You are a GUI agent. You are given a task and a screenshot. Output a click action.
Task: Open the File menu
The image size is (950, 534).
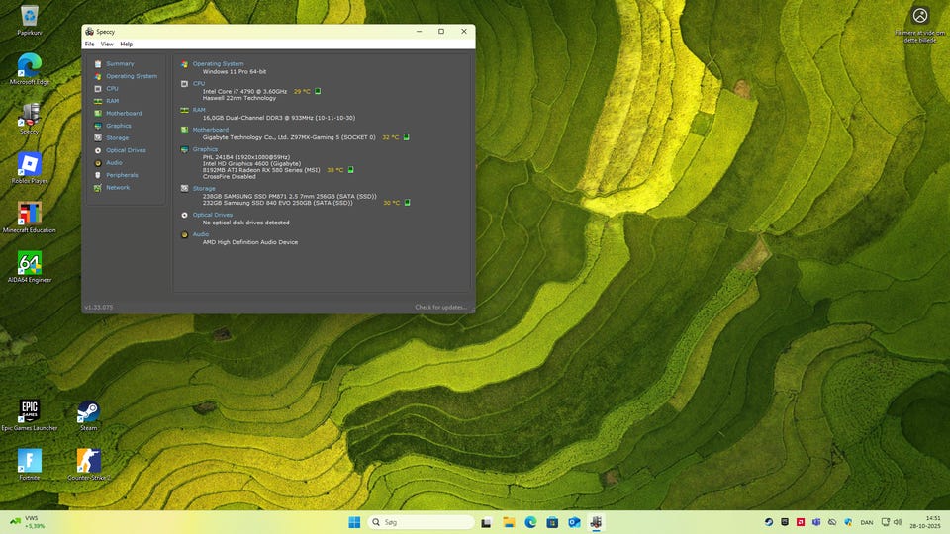(x=89, y=44)
